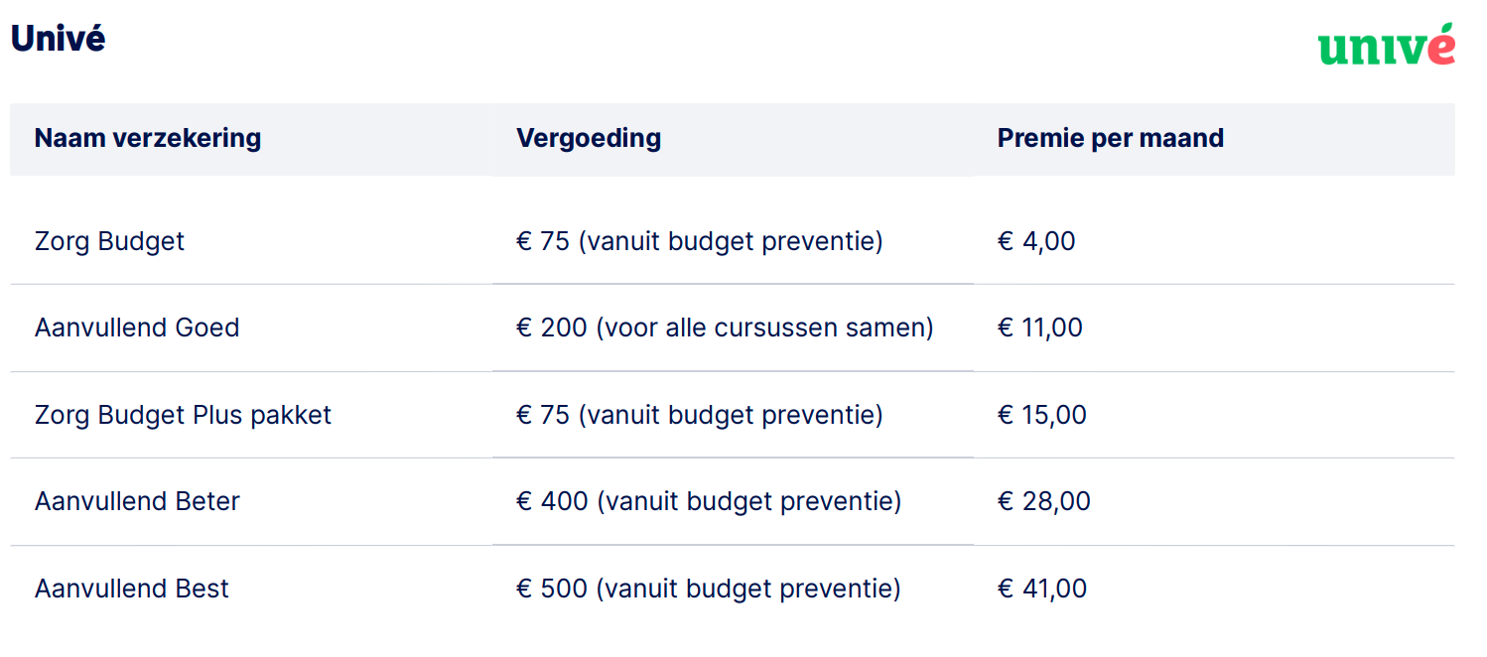Screen dimensions: 1487x657
Task: Click the Univé heading text
Action: [58, 40]
